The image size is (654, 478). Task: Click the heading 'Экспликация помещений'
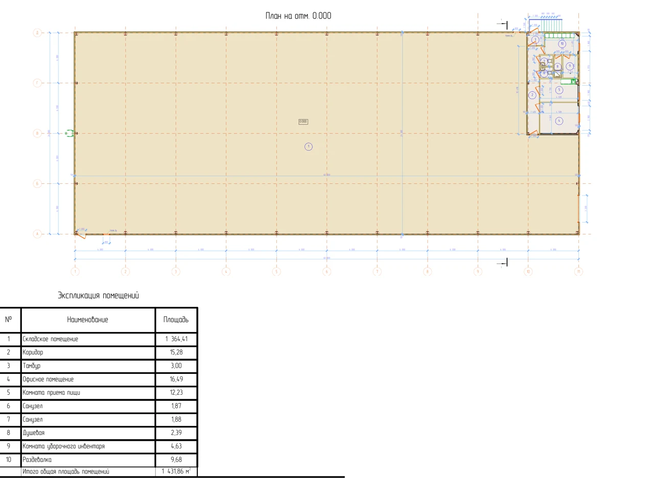pyautogui.click(x=98, y=296)
